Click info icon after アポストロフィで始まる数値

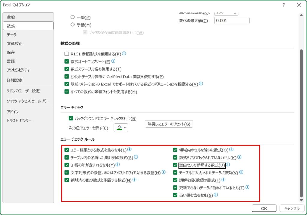tap(164, 172)
